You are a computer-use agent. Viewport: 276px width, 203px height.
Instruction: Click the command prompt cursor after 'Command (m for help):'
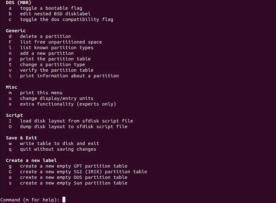pyautogui.click(x=64, y=200)
